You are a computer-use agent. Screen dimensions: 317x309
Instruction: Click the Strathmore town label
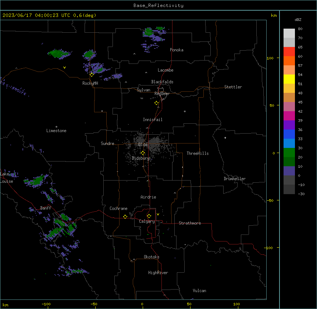point(190,223)
